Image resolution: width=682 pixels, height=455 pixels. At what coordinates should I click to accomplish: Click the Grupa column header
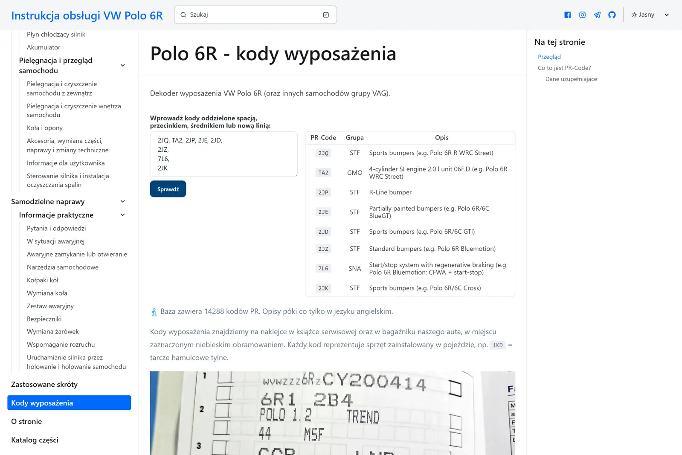point(355,138)
